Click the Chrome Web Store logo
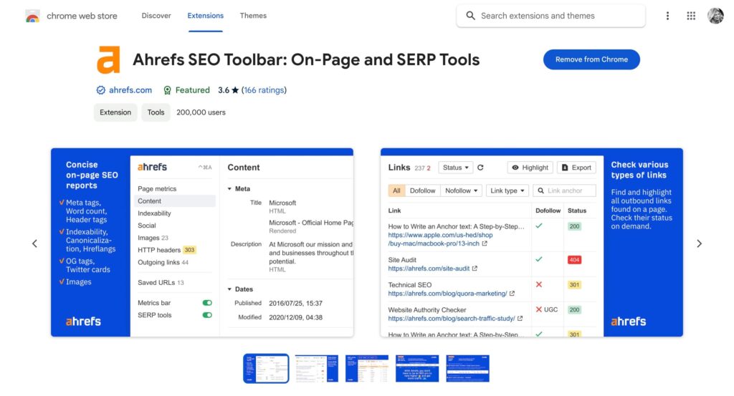 [x=32, y=16]
